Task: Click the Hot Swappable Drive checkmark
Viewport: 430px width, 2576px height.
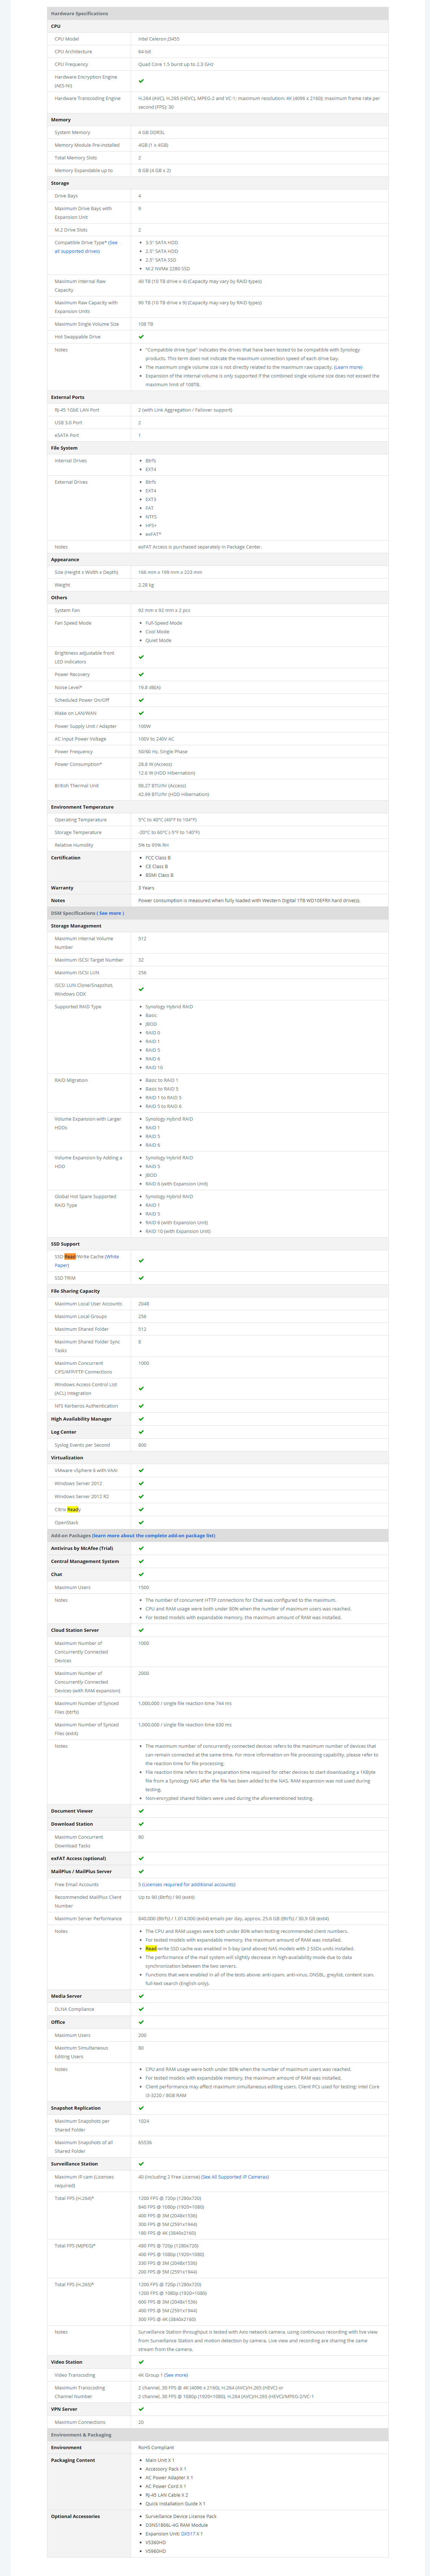Action: click(x=141, y=337)
